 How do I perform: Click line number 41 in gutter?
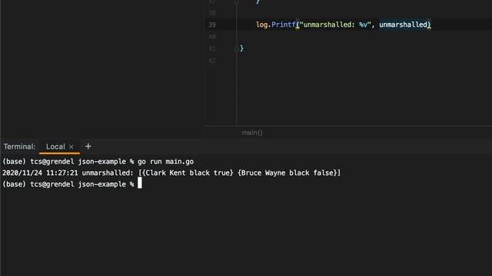click(212, 48)
